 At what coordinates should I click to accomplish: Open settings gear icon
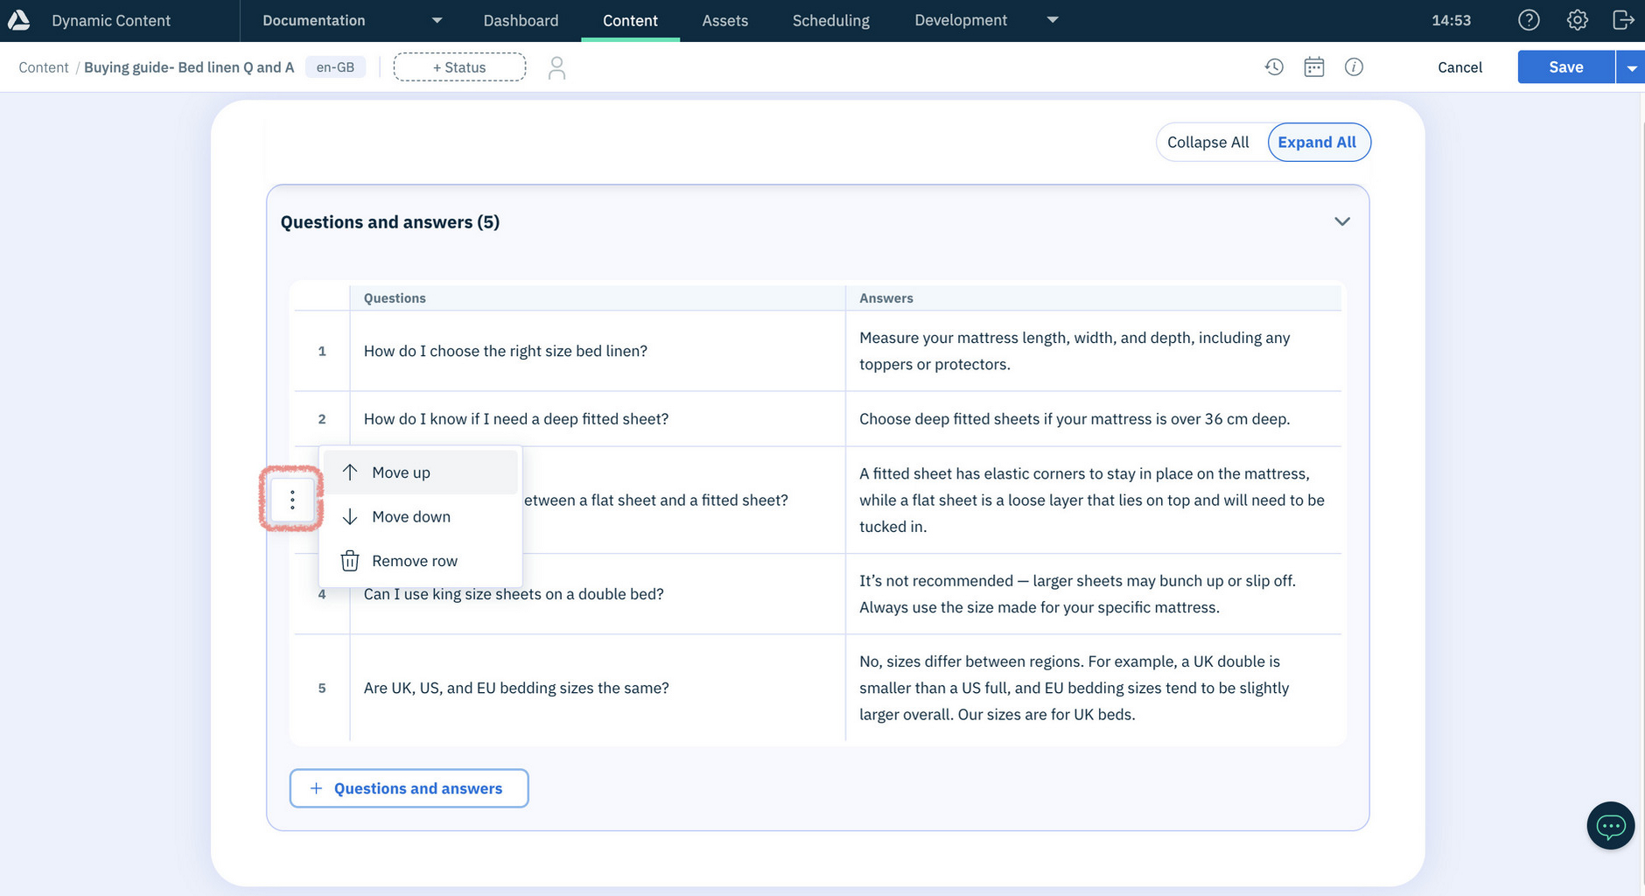coord(1577,20)
